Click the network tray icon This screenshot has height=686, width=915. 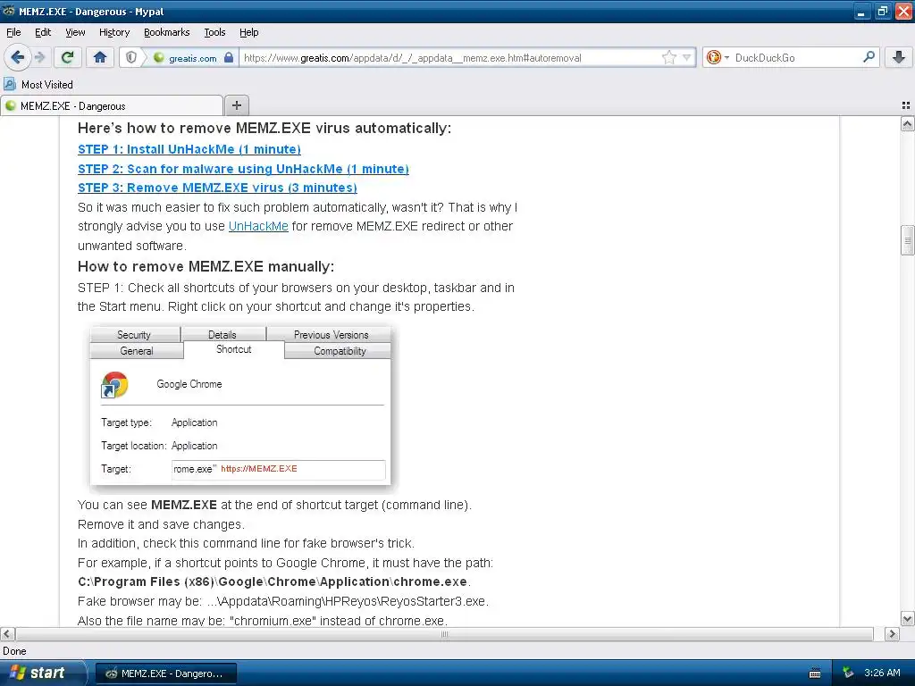coord(848,673)
